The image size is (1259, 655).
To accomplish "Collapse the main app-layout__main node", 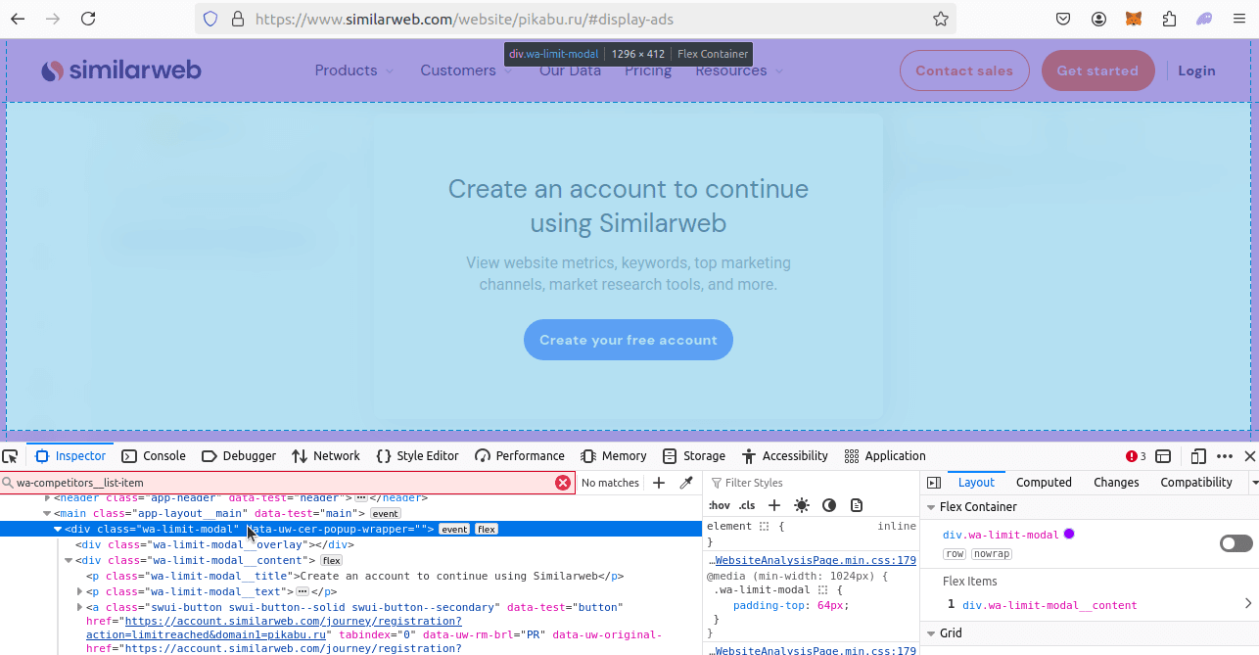I will pyautogui.click(x=47, y=513).
